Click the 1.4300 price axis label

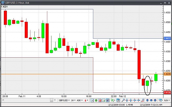coord(167,61)
